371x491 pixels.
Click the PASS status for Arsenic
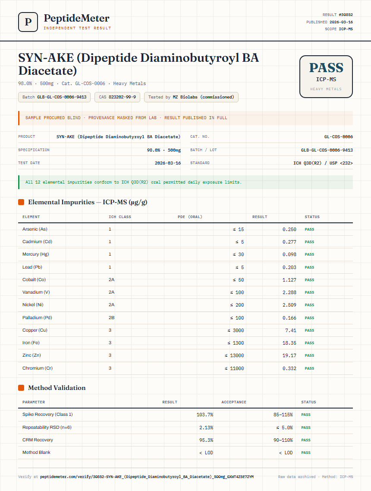(x=309, y=230)
